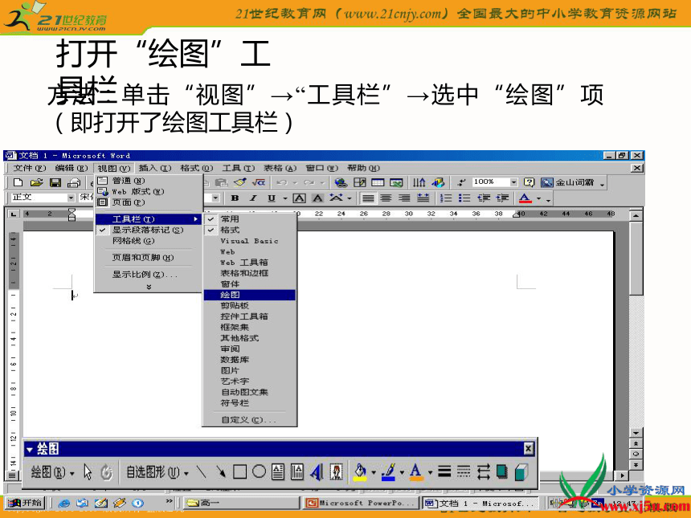Select 绘图 in the toolbars submenu

click(250, 295)
